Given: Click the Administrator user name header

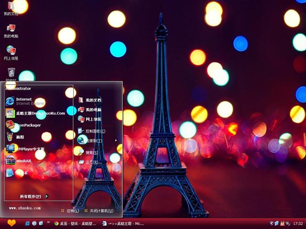Looking at the screenshot, I should coord(18,88).
